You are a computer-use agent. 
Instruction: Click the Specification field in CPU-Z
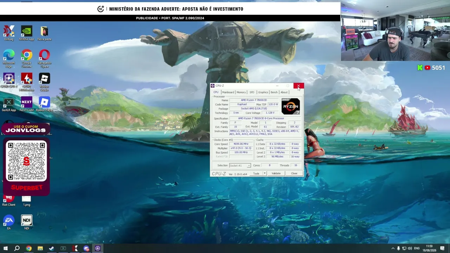(265, 118)
